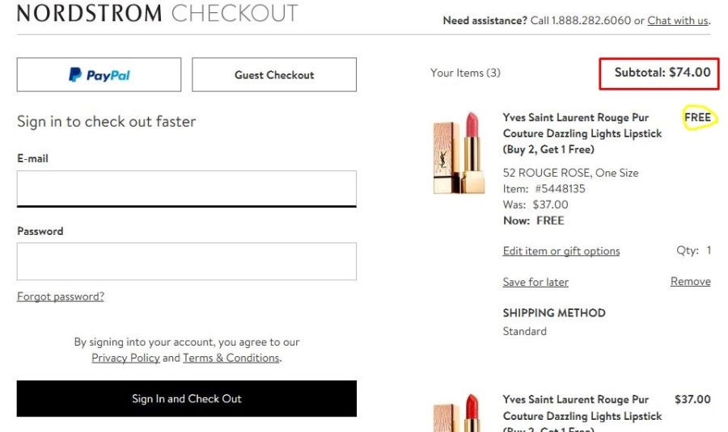Click into the Password field
This screenshot has height=432, width=728.
point(187,261)
